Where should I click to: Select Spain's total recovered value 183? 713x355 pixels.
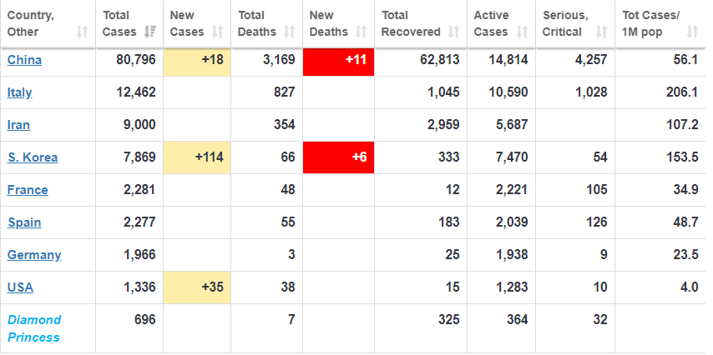pos(449,222)
